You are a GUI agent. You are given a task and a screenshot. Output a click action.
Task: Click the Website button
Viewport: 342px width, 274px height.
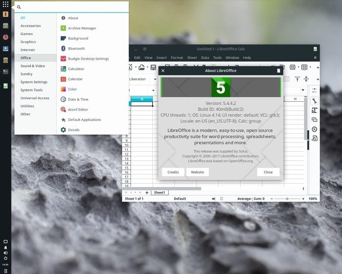click(x=197, y=172)
